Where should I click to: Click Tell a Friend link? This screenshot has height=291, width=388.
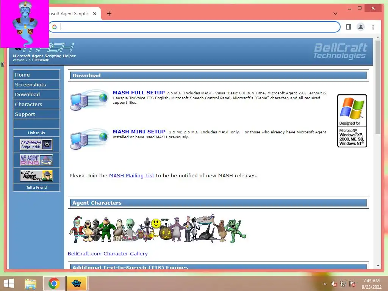36,187
